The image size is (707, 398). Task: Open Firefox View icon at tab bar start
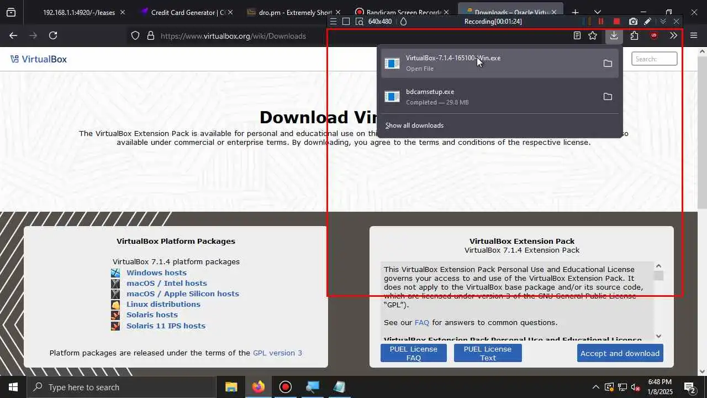tap(11, 12)
